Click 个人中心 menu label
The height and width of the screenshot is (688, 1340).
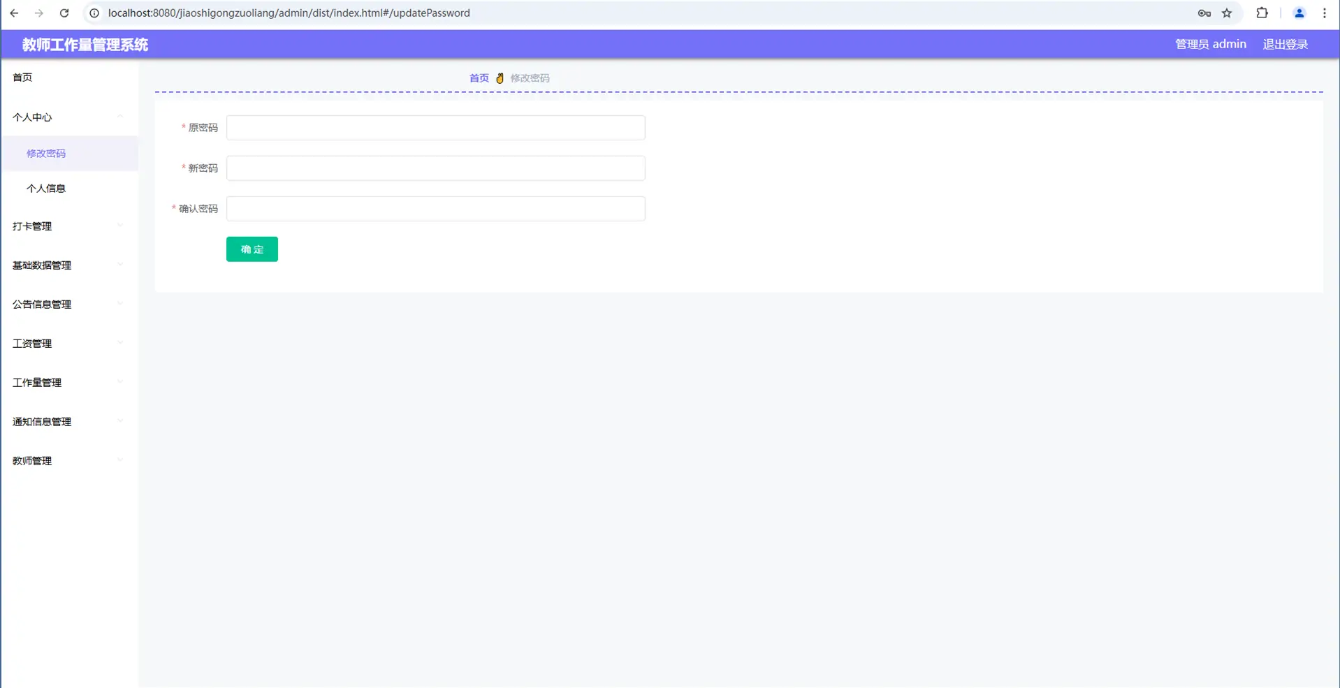(x=32, y=117)
